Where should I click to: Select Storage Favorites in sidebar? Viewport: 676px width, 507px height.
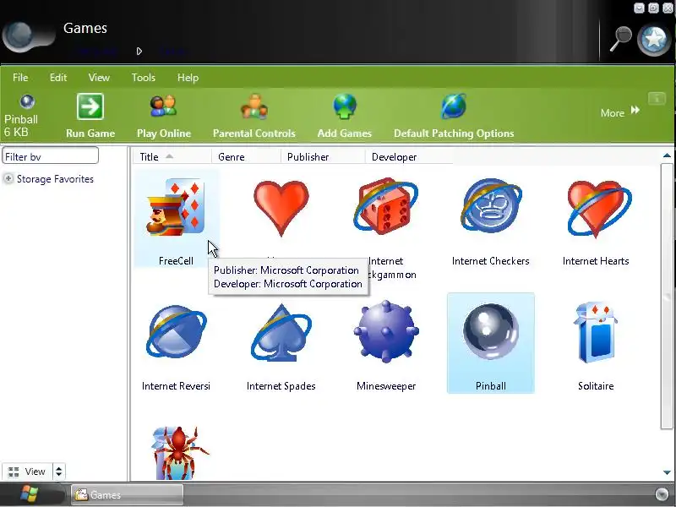[55, 179]
